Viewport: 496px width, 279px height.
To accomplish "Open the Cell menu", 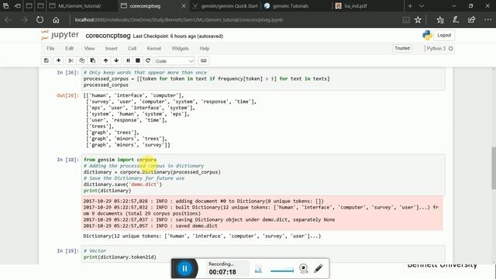I will coord(133,48).
